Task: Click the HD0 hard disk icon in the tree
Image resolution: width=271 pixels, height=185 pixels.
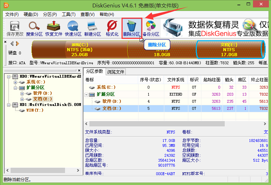Action: (x=15, y=76)
